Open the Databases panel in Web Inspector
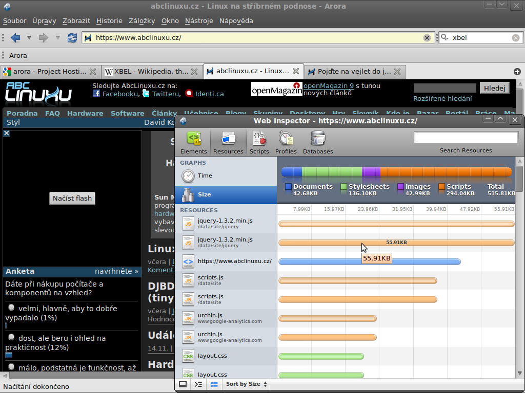This screenshot has height=393, width=525. coord(318,143)
